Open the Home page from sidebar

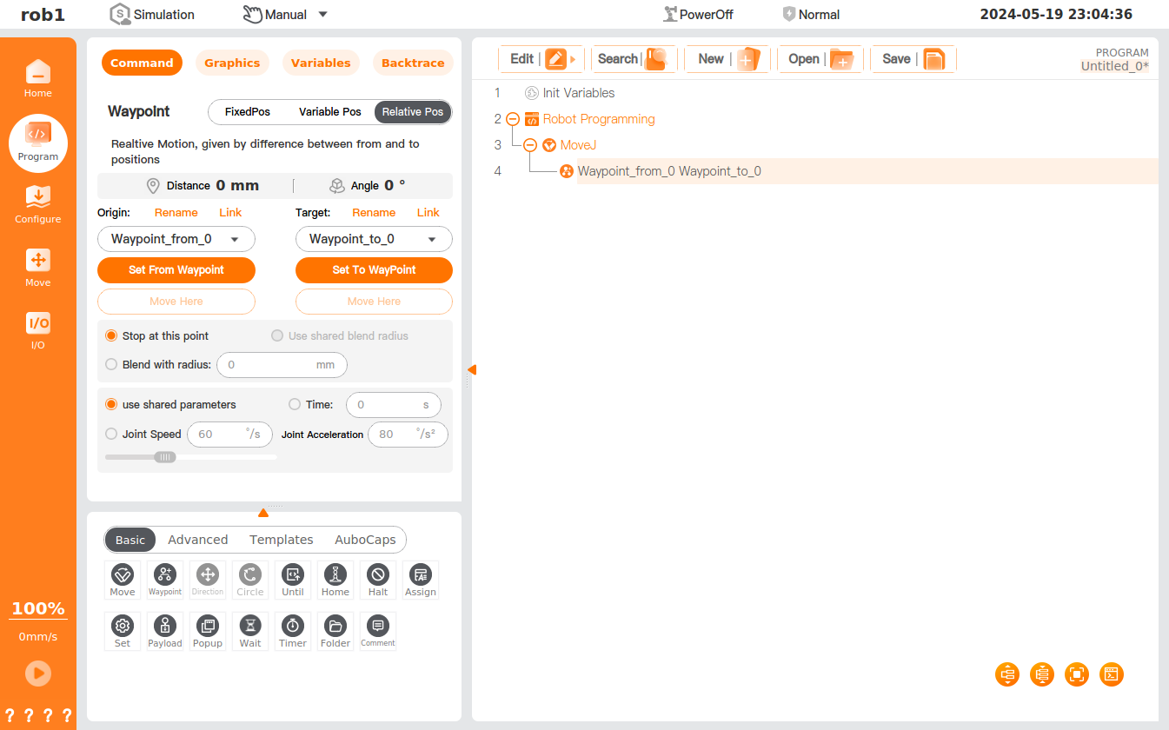click(x=37, y=78)
